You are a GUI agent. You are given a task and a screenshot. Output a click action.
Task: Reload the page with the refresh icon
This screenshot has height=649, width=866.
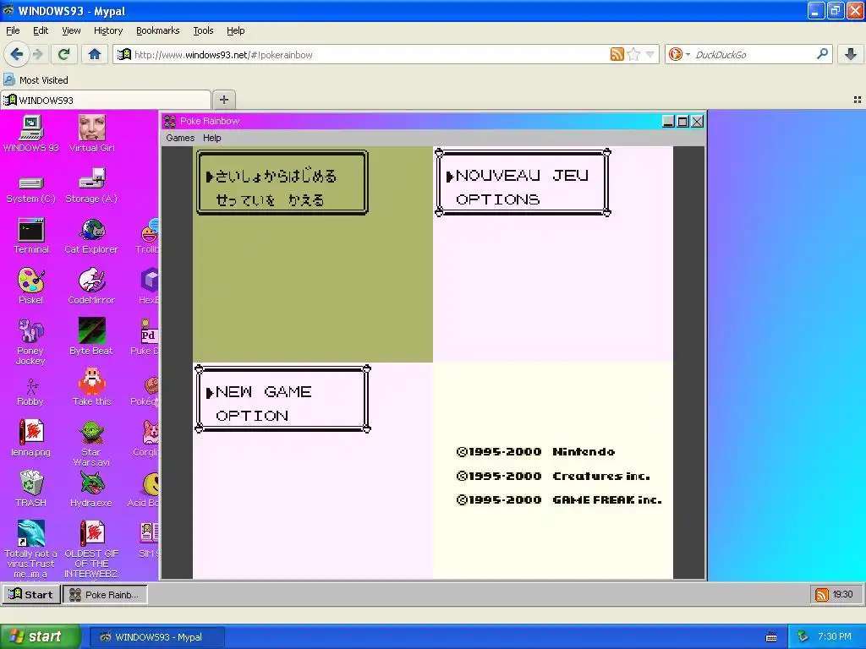pyautogui.click(x=63, y=54)
